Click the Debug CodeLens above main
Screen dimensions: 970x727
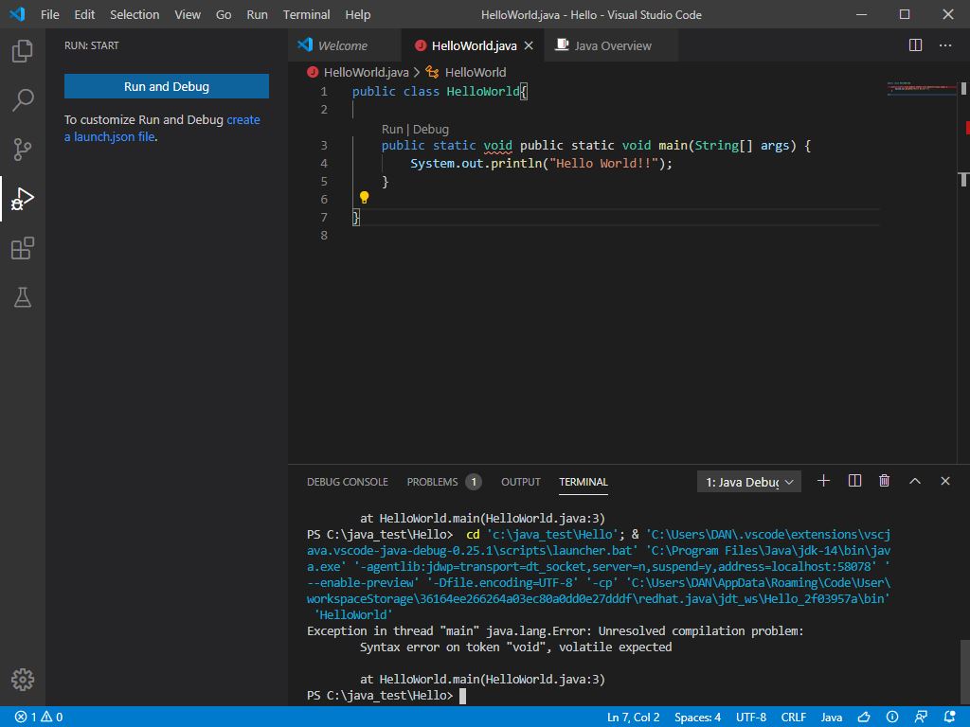point(431,129)
